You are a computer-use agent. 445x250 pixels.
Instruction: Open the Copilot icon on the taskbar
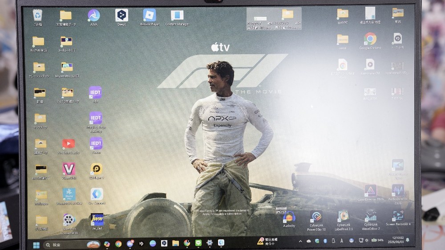pos(107,244)
